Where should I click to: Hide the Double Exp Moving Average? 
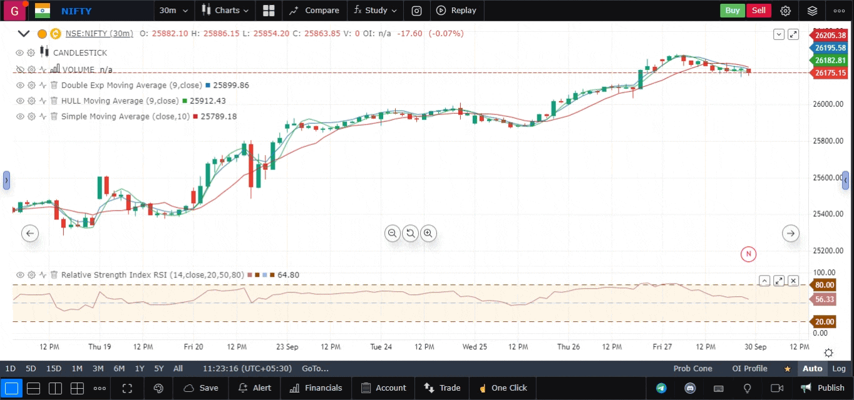point(19,85)
